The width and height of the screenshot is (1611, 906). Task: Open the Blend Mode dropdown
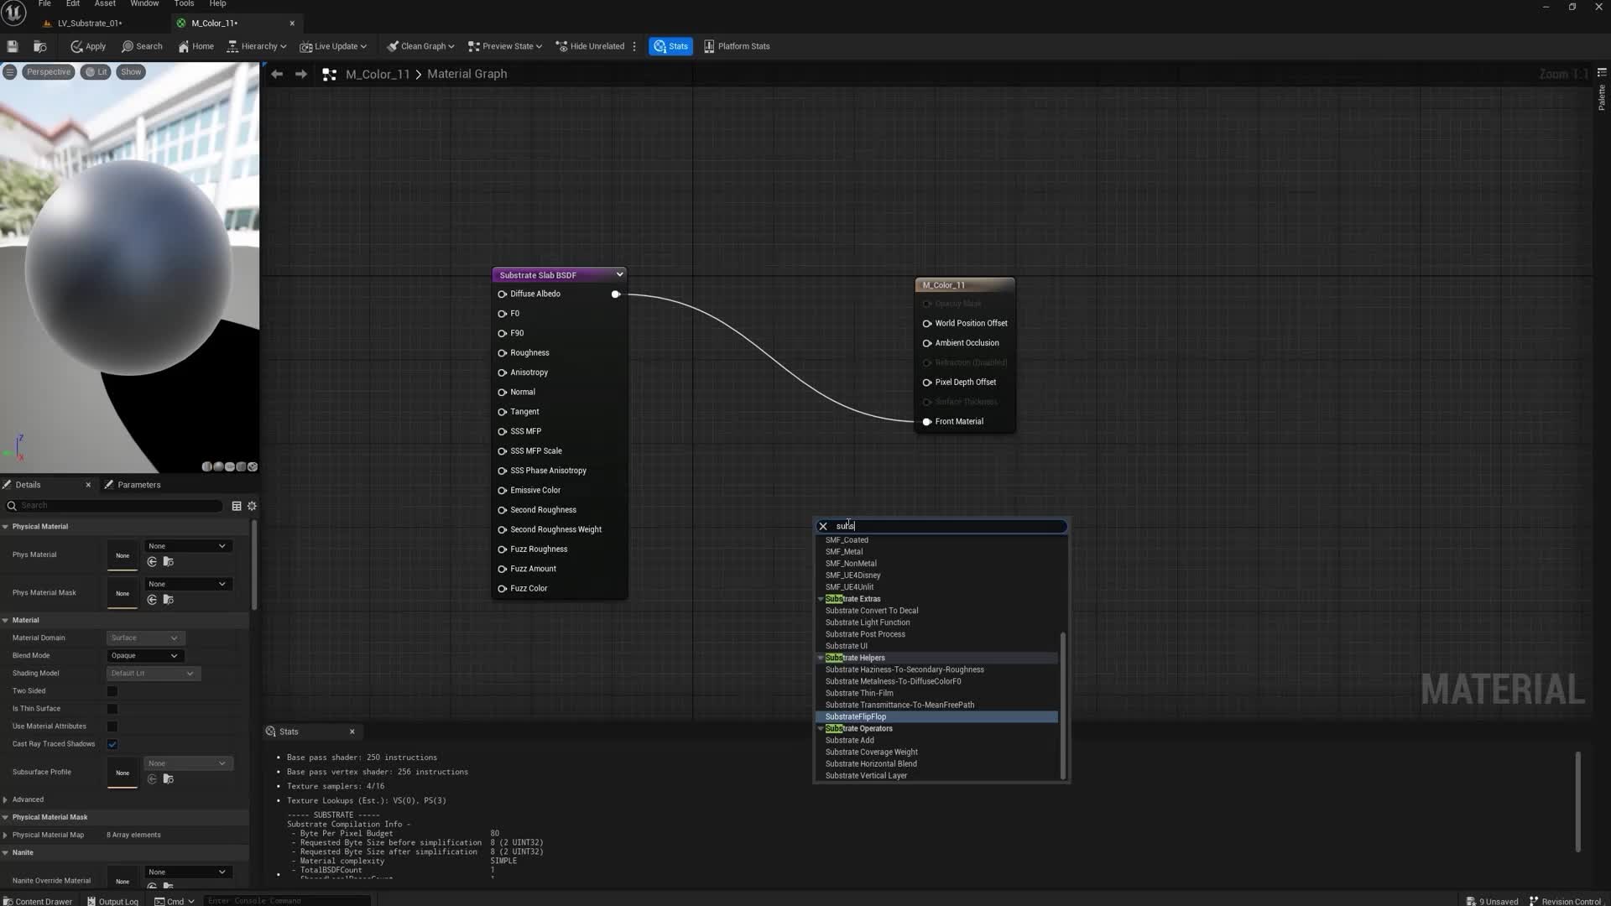point(144,656)
